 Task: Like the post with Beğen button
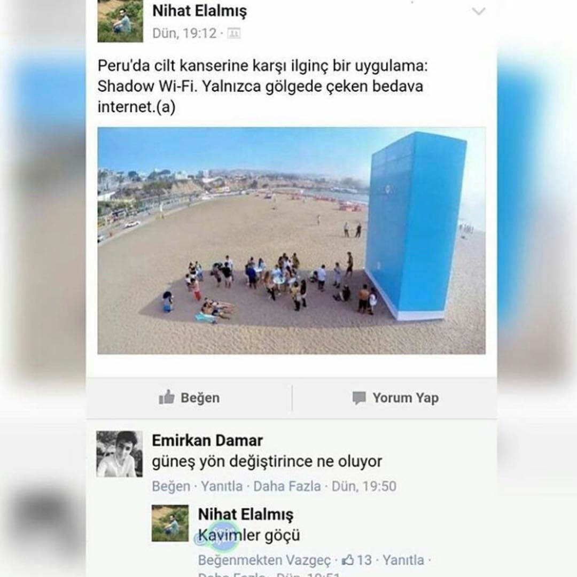point(189,397)
